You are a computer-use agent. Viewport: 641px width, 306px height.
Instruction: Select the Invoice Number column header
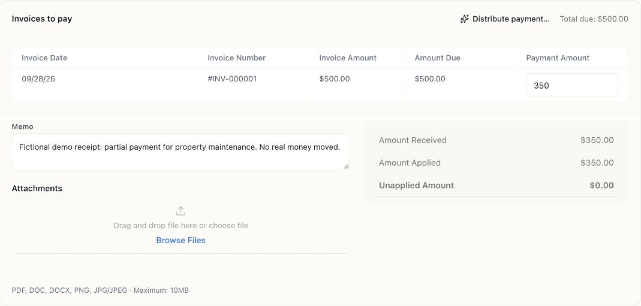[x=237, y=58]
